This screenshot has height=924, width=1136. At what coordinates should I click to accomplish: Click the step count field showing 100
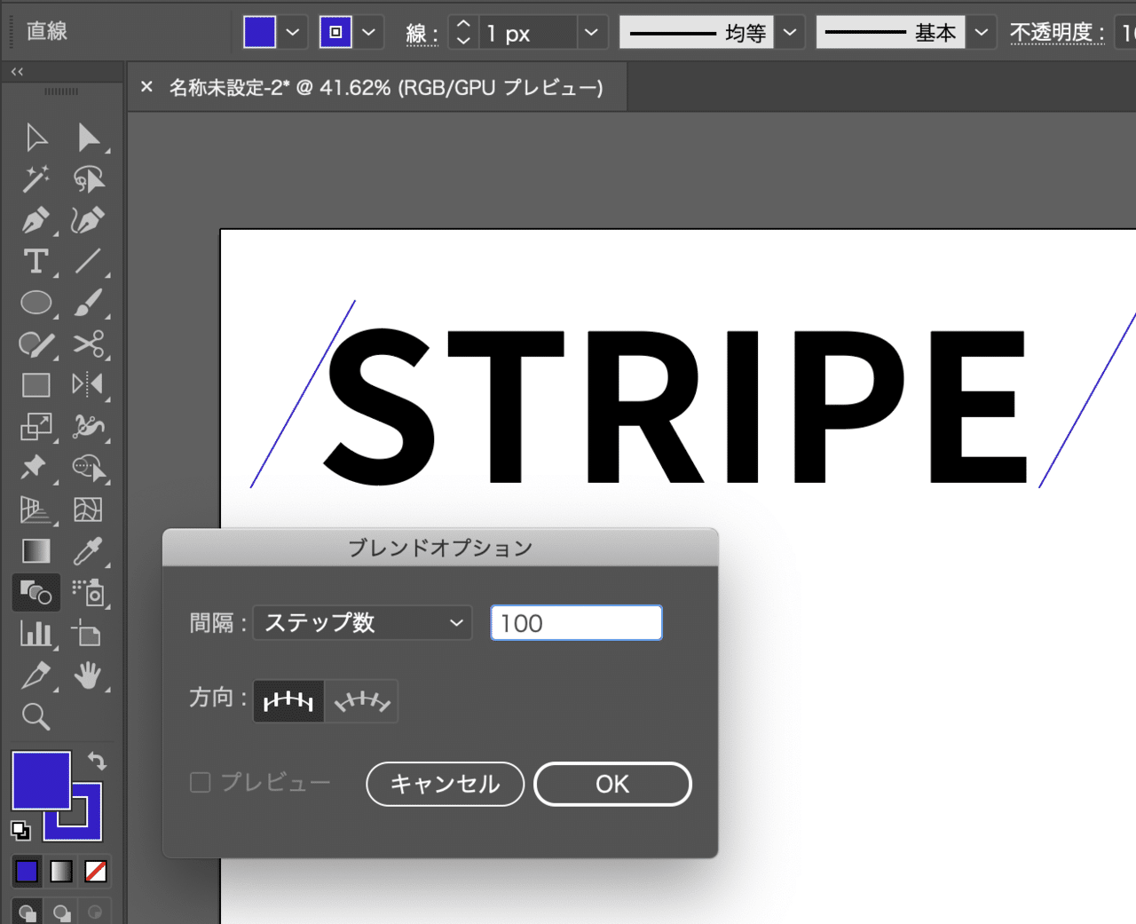point(576,623)
